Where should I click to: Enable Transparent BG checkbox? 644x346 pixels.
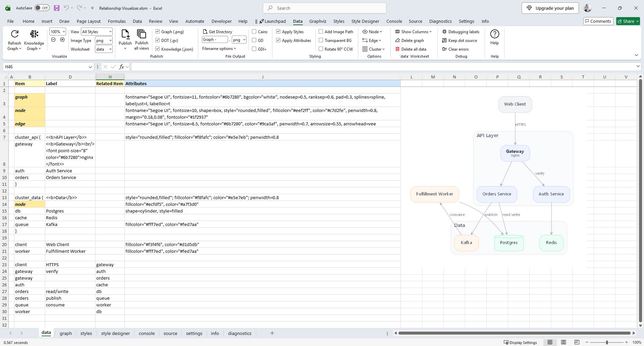tap(321, 40)
